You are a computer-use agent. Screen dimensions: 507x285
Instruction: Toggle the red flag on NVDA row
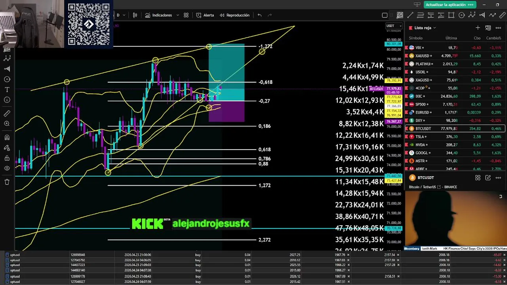406,145
